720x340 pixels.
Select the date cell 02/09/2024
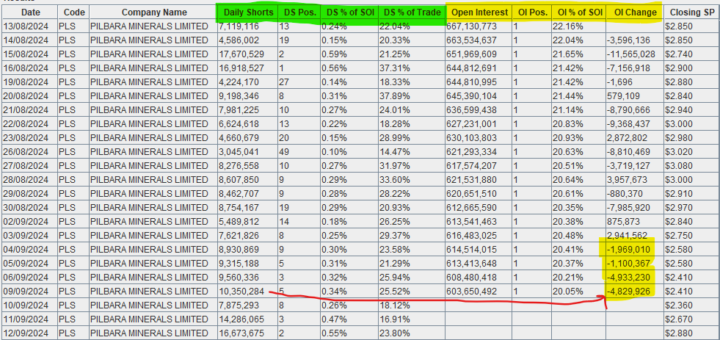coord(26,222)
